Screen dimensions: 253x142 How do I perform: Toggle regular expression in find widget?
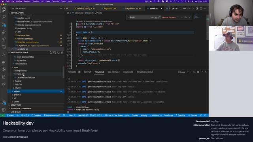pyautogui.click(x=159, y=17)
